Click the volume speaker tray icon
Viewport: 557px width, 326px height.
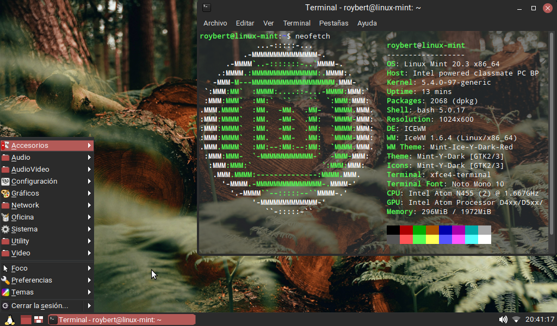pos(503,319)
